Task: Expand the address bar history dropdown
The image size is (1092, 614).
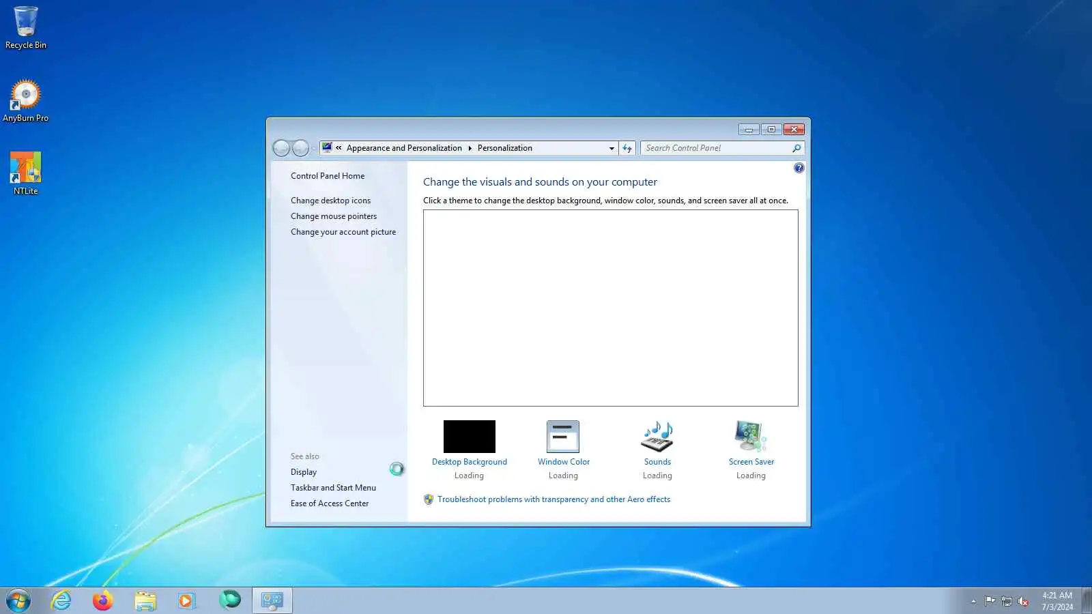Action: coord(612,148)
